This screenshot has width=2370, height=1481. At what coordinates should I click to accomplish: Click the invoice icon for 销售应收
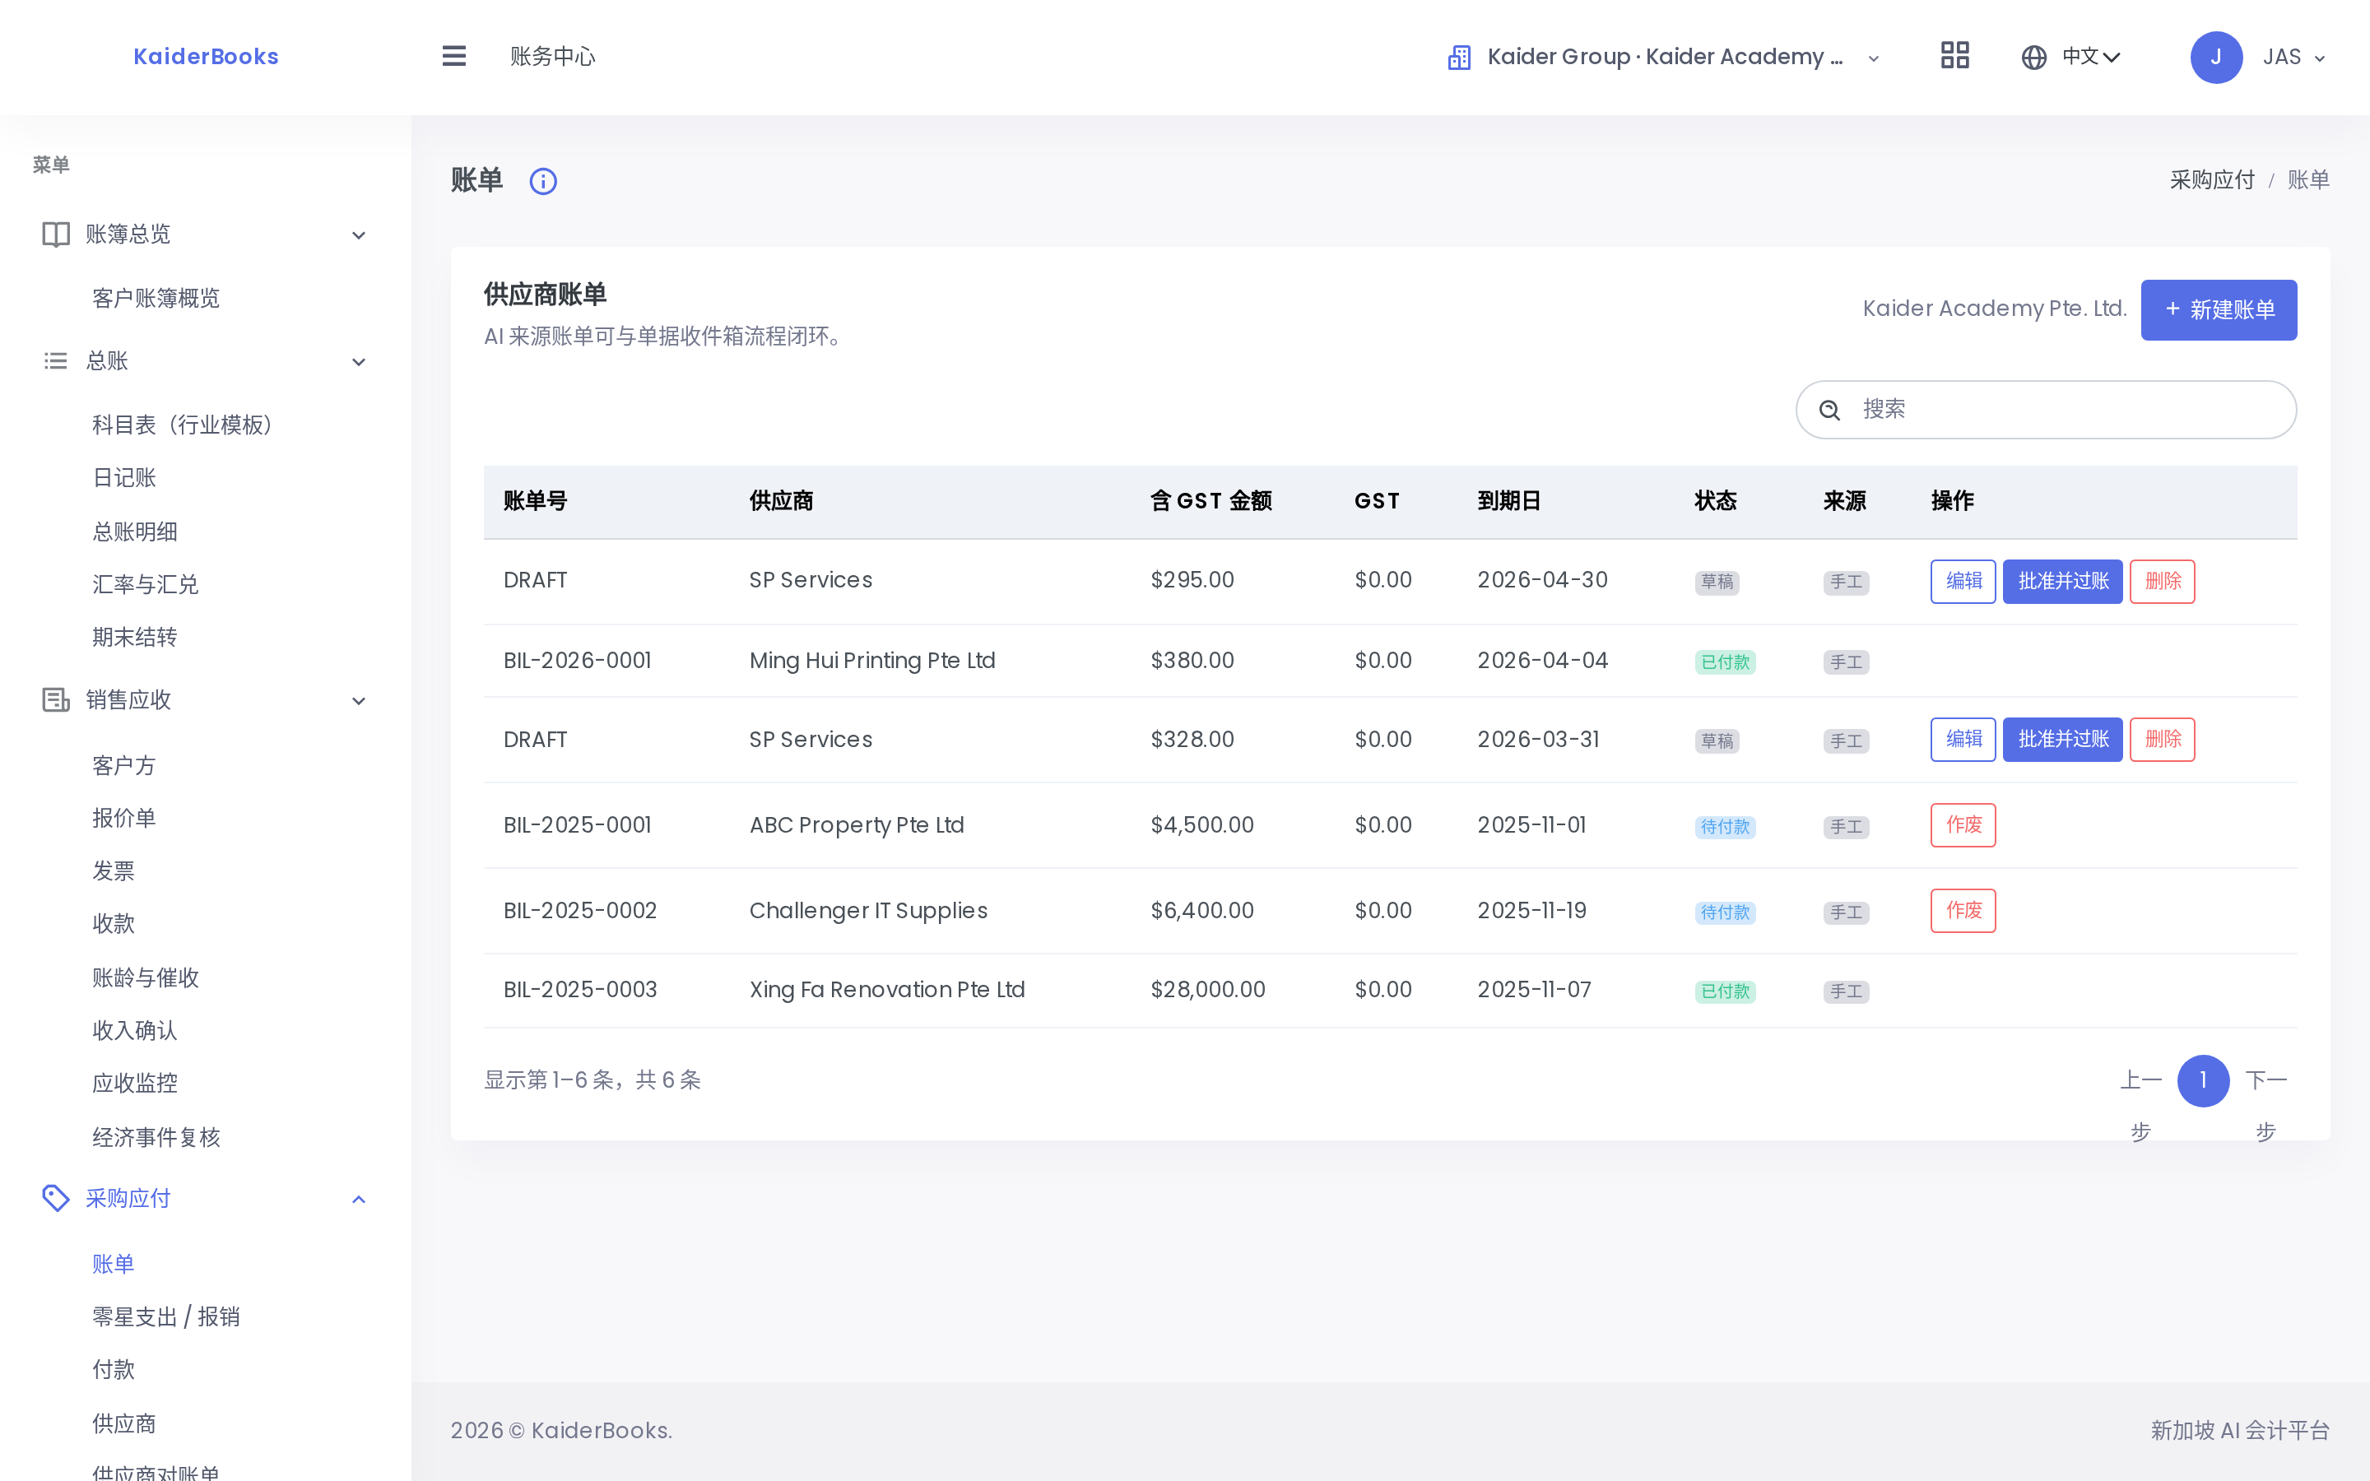(56, 699)
